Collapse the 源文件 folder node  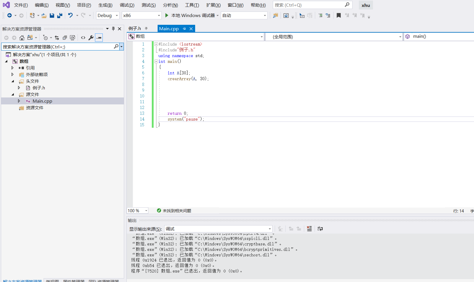(x=12, y=95)
